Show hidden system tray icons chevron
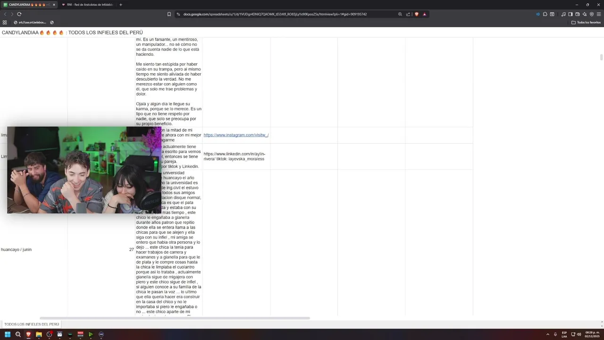Viewport: 604px width, 340px height. 548,334
